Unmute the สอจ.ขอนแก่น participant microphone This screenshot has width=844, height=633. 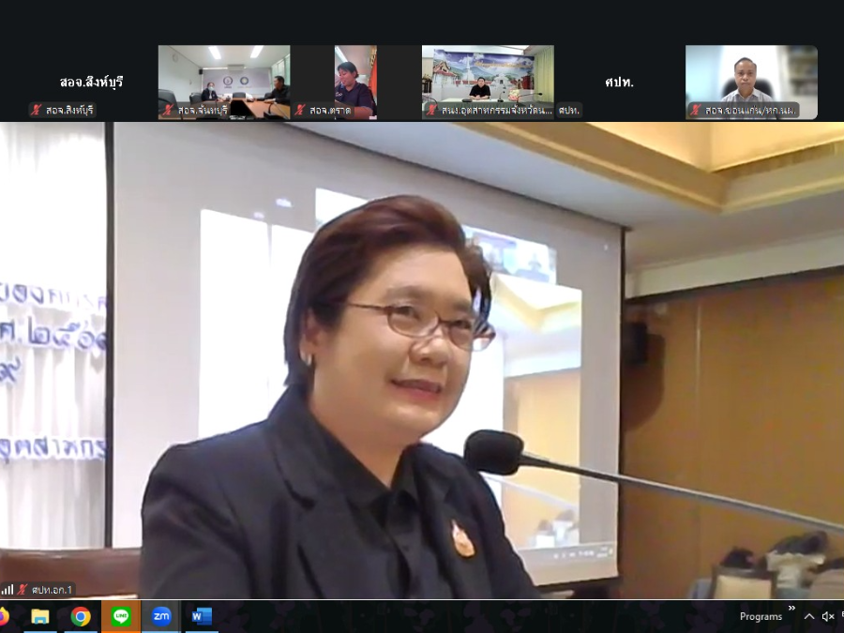[x=694, y=110]
